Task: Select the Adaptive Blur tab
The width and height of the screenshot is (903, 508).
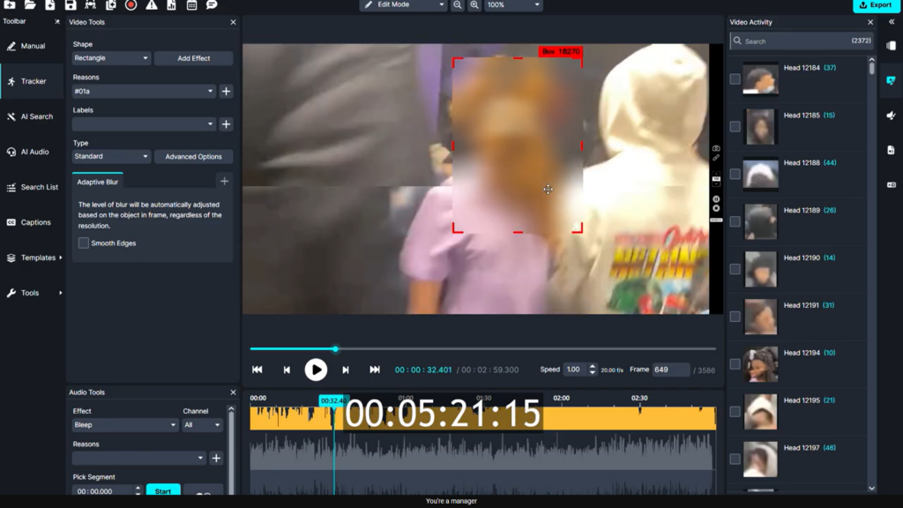Action: 97,182
